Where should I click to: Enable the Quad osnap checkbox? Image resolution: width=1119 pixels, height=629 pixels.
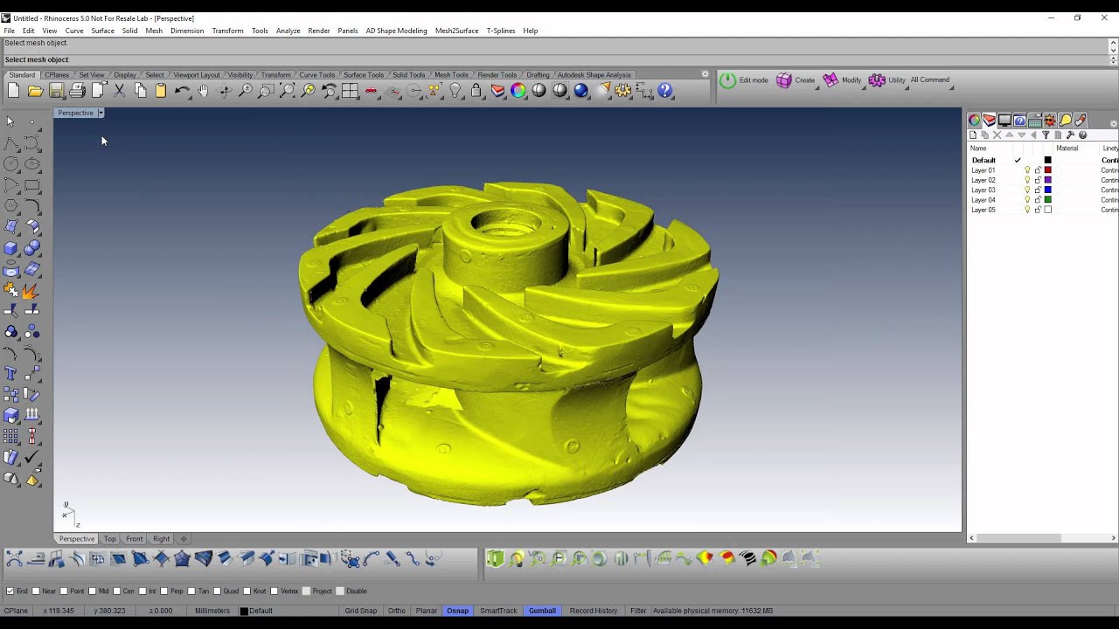(x=218, y=591)
